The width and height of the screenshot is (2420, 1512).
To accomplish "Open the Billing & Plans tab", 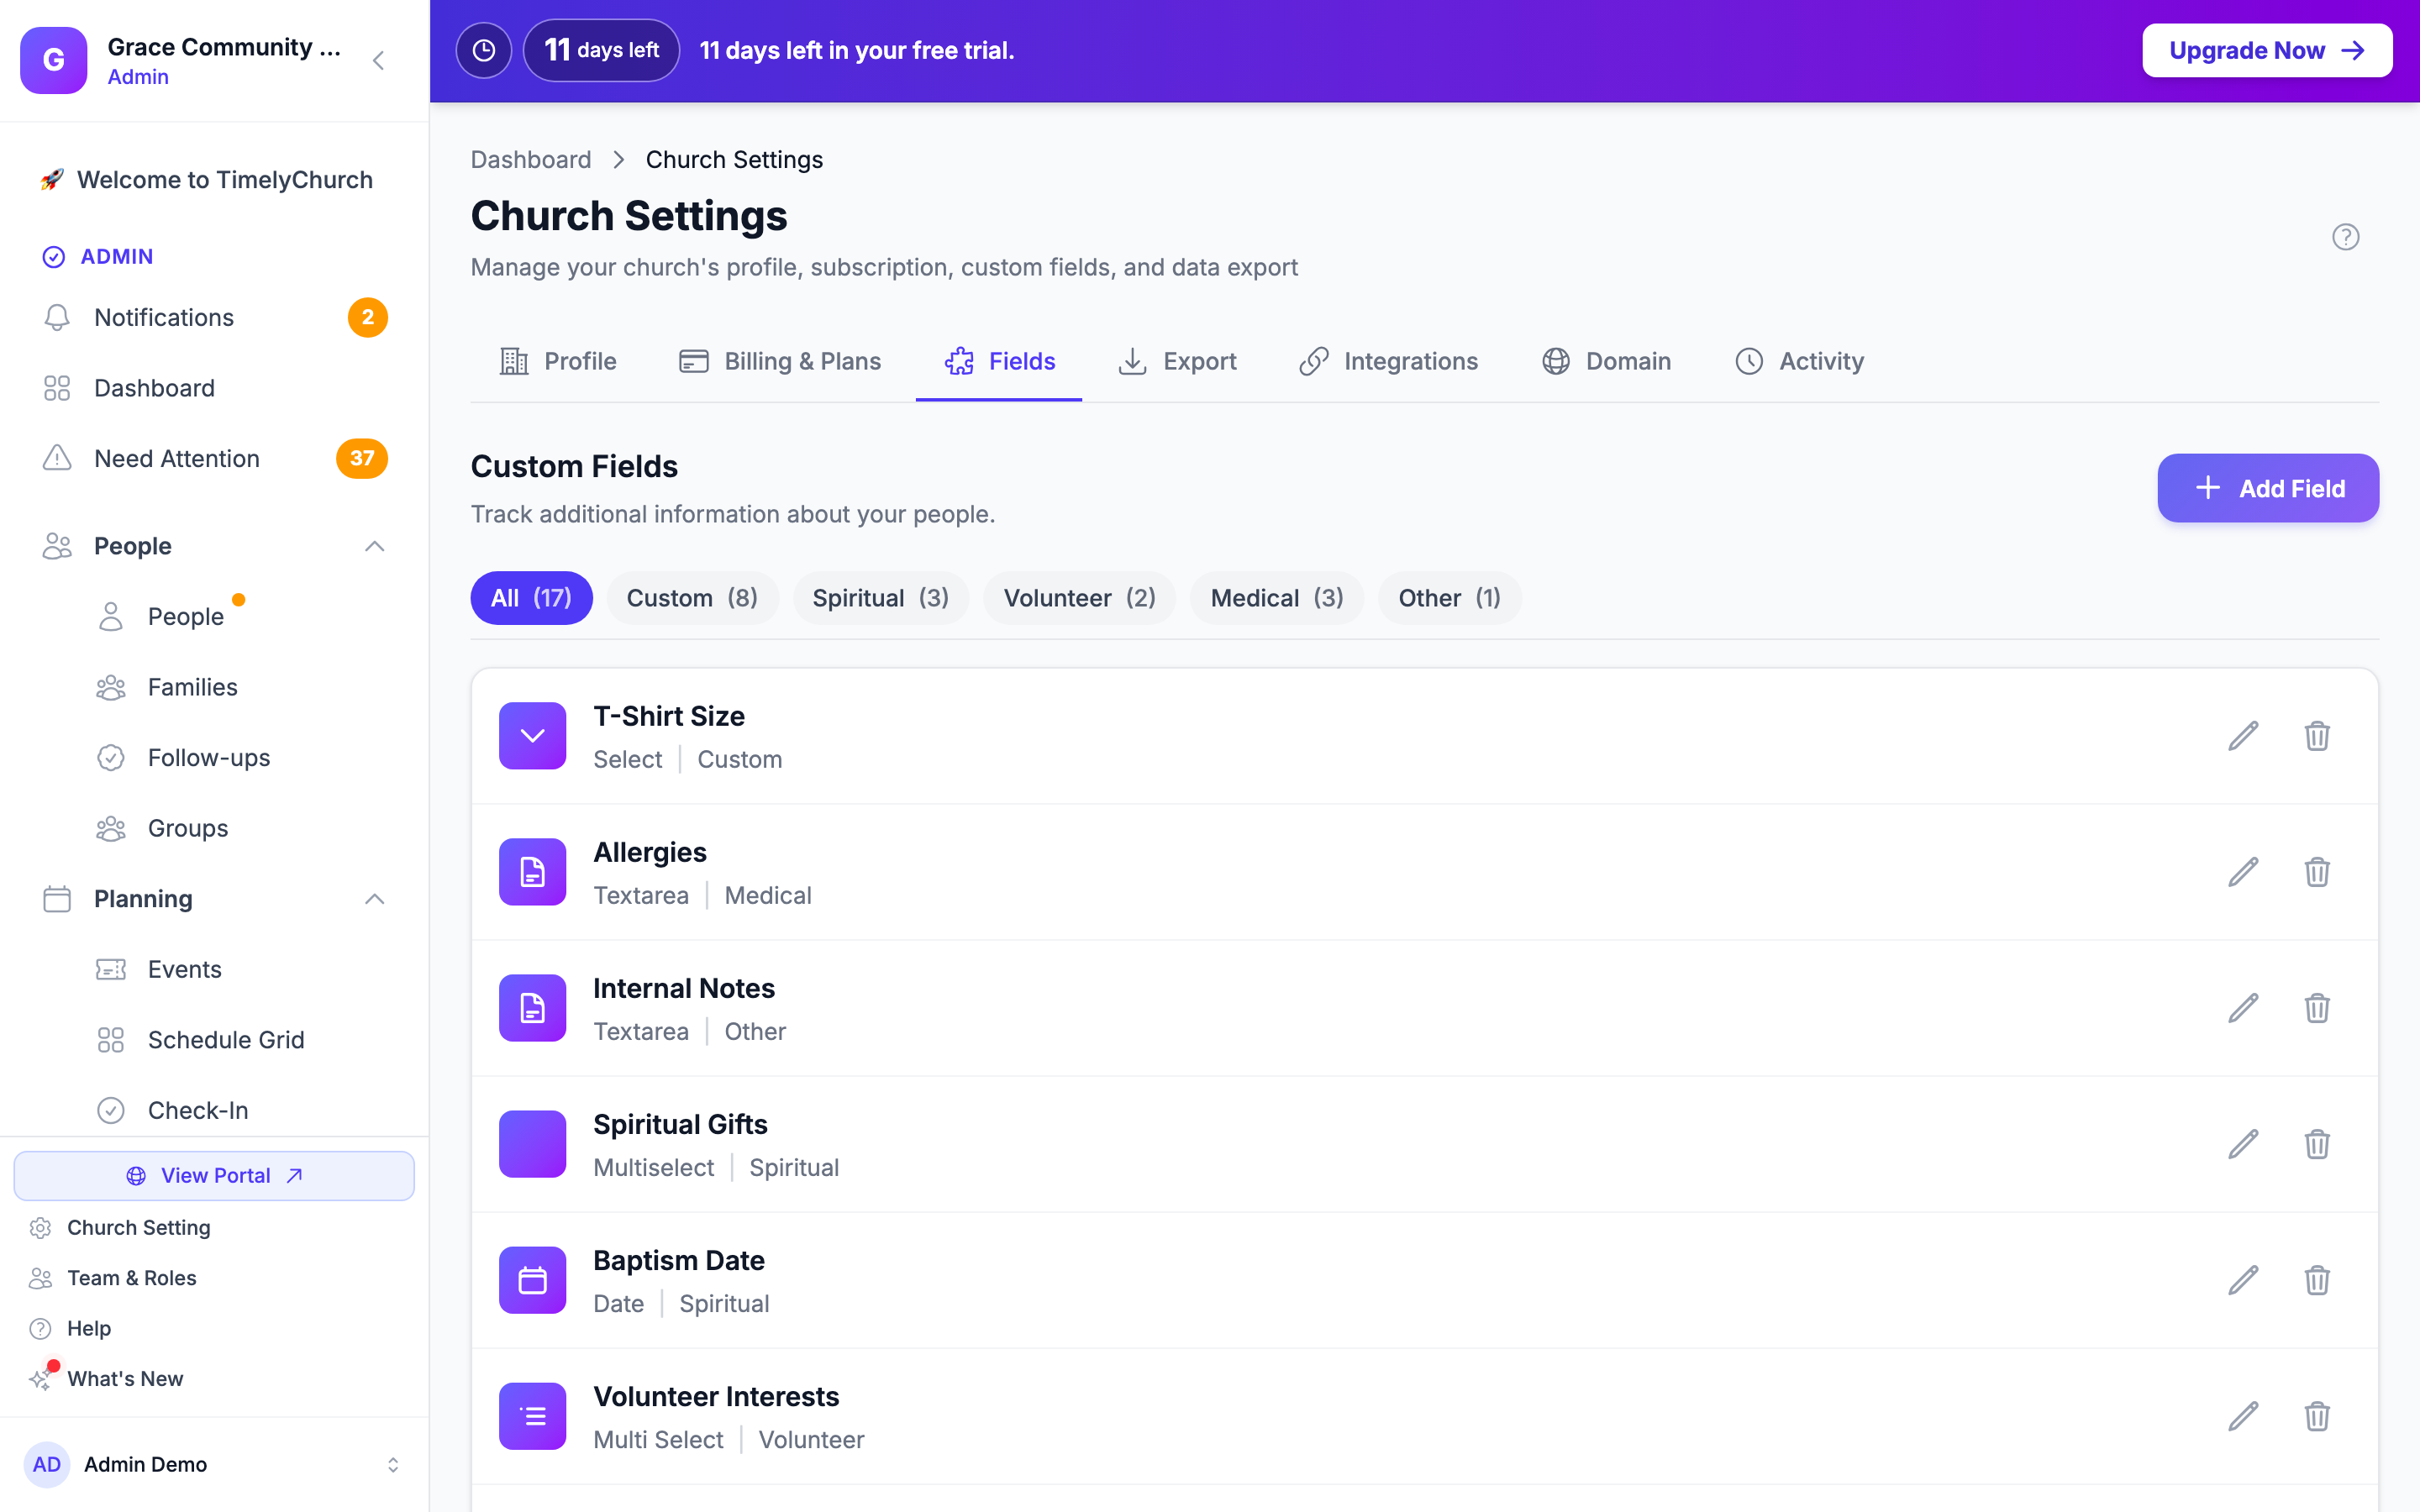I will tap(780, 361).
